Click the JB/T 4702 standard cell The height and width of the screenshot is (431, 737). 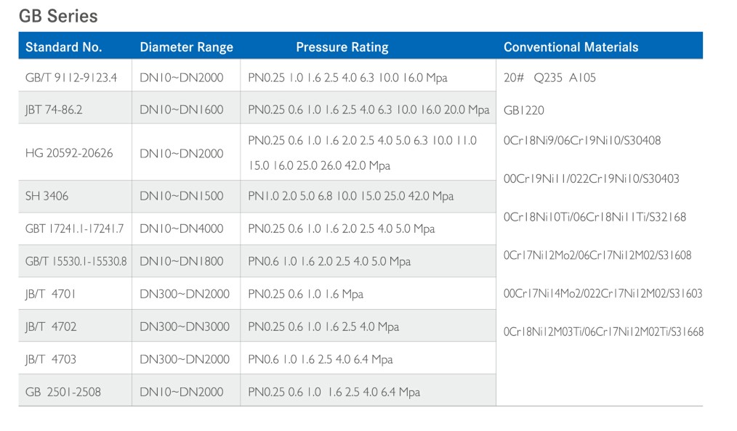click(x=50, y=327)
